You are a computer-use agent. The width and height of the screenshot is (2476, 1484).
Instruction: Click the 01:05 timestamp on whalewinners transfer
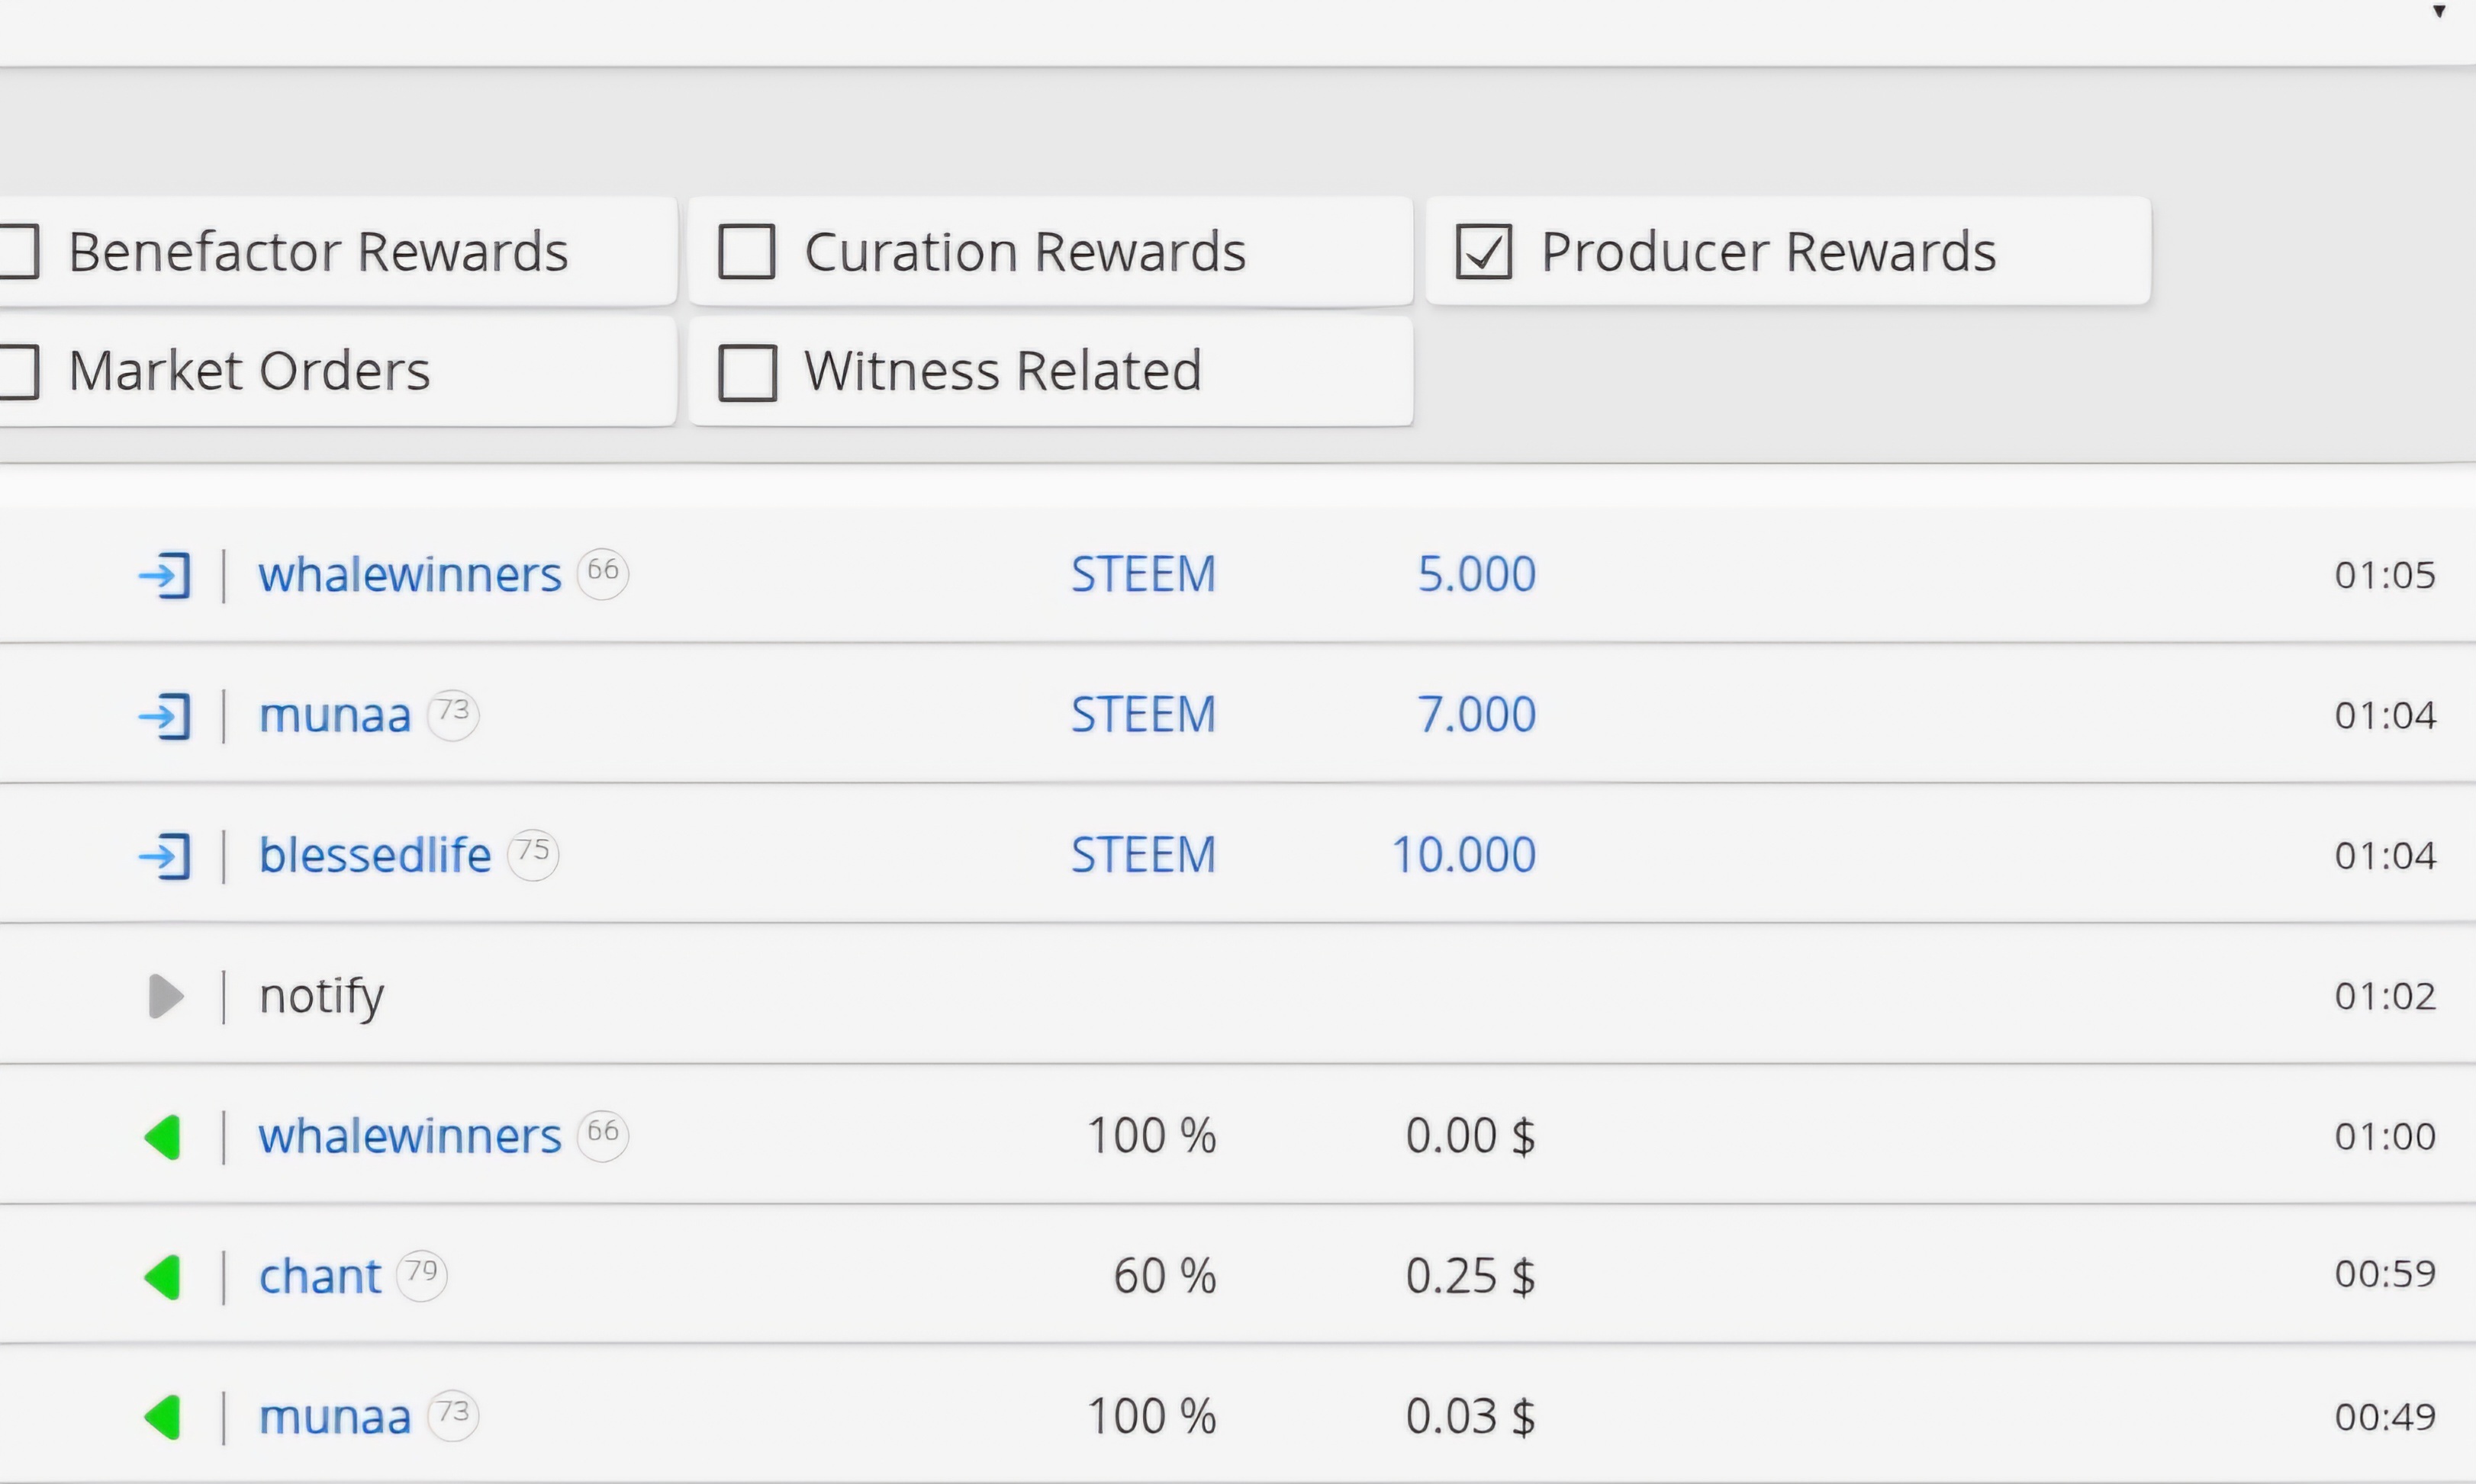2384,575
